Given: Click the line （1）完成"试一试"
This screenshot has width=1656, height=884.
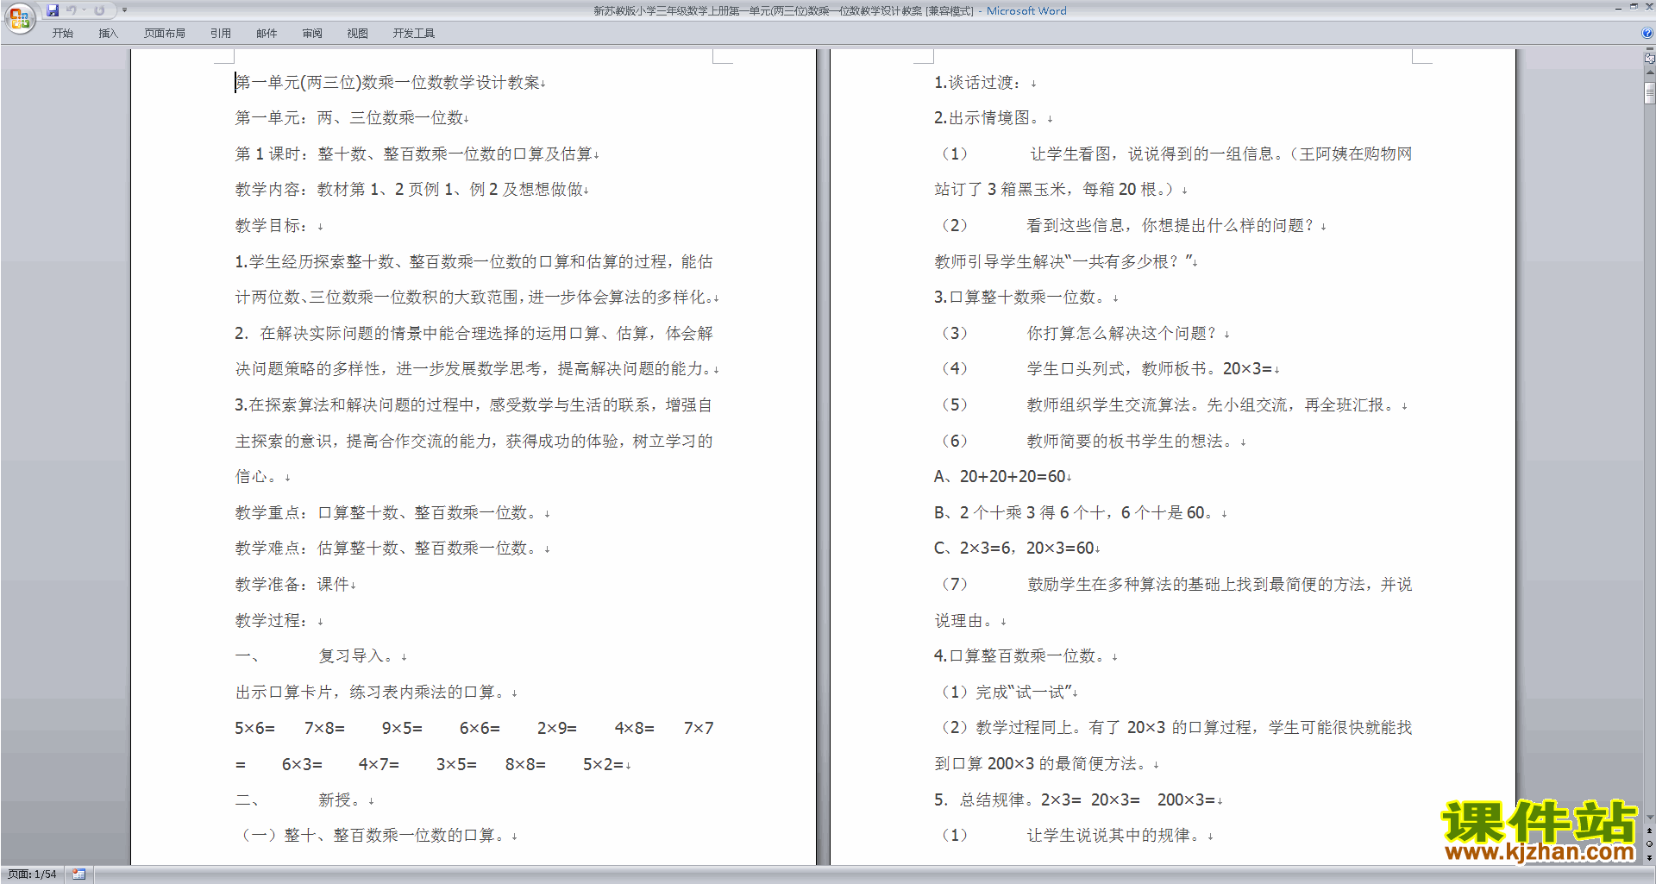Looking at the screenshot, I should (x=1005, y=693).
